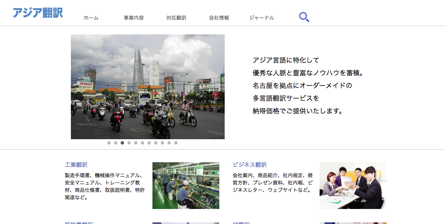This screenshot has height=224, width=445.
Task: Click the city street slideshow photo
Action: pos(147,87)
